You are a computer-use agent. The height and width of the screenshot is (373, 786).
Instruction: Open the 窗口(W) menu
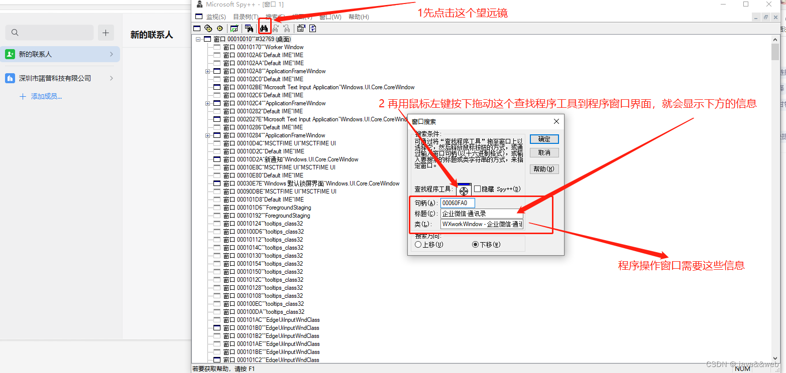tap(330, 17)
